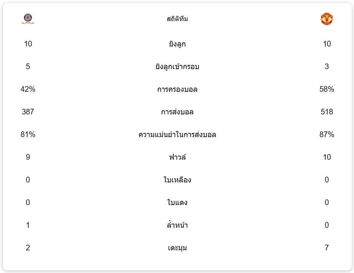This screenshot has height=273, width=354.
Task: Click the การครองบอล possession label
Action: [x=177, y=89]
